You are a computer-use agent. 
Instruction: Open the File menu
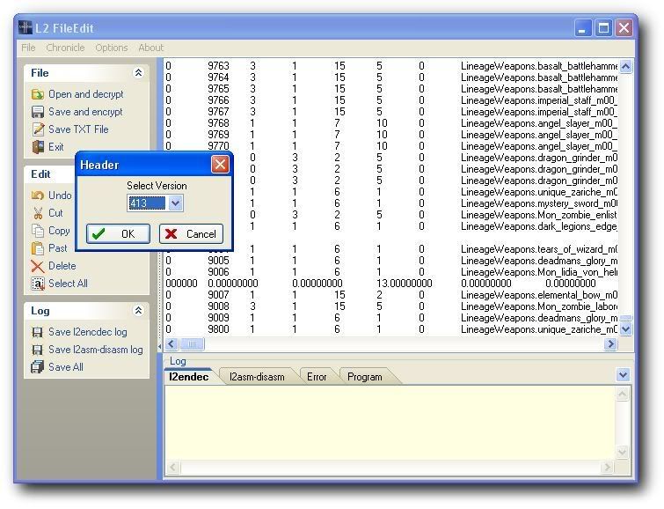[28, 48]
